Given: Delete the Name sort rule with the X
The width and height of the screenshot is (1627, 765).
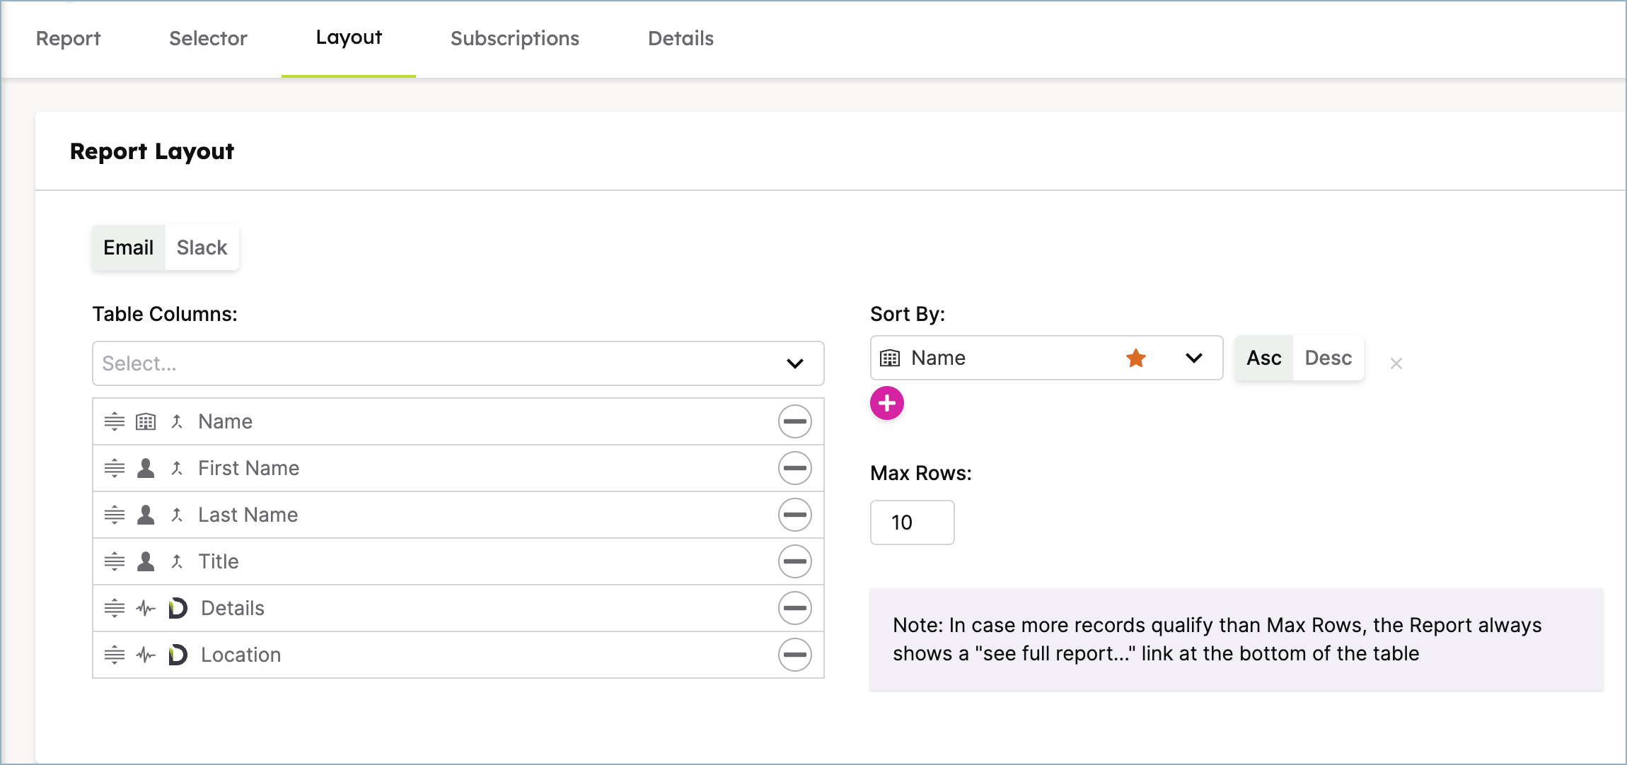Looking at the screenshot, I should [x=1396, y=363].
